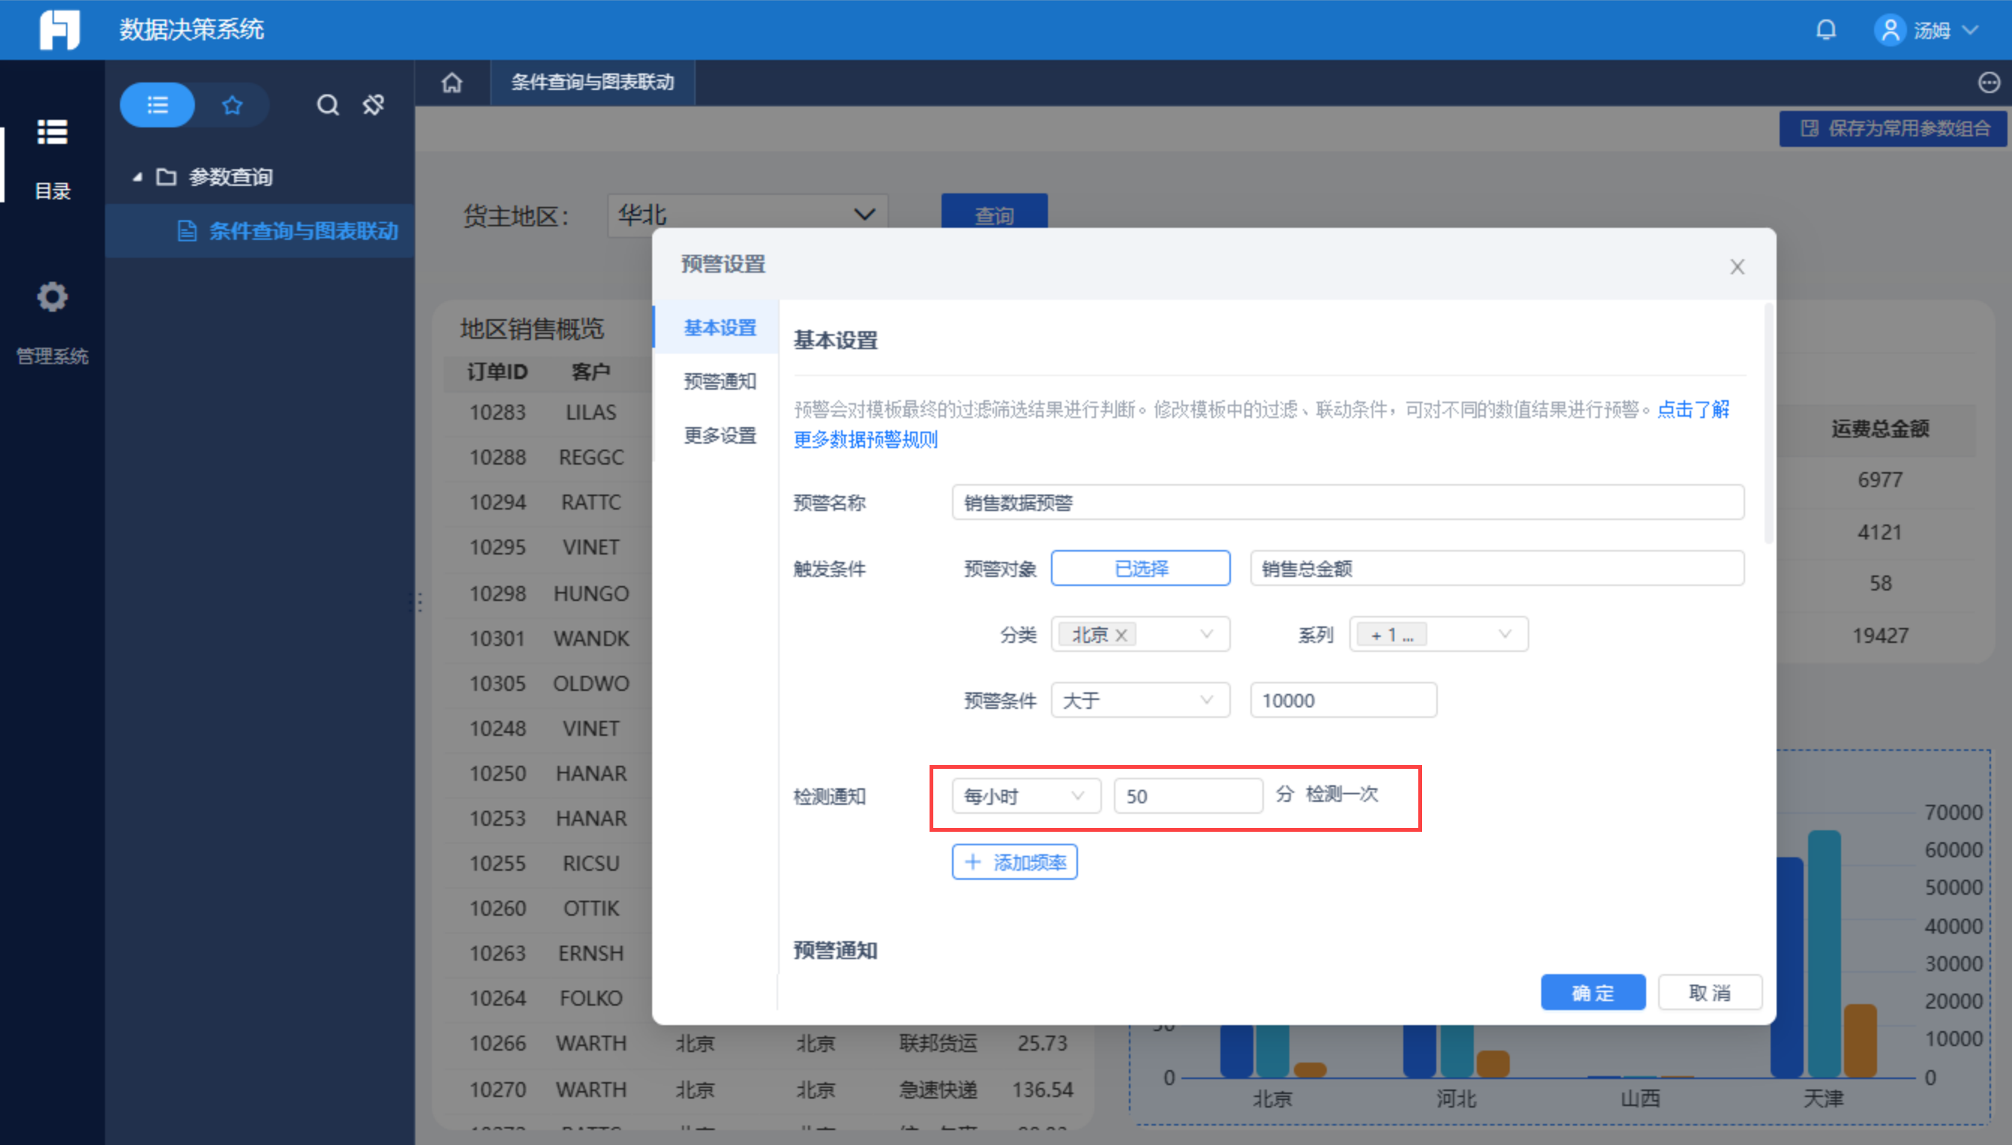Click the pin sidebar icon
Viewport: 2012px width, 1145px height.
coord(373,105)
